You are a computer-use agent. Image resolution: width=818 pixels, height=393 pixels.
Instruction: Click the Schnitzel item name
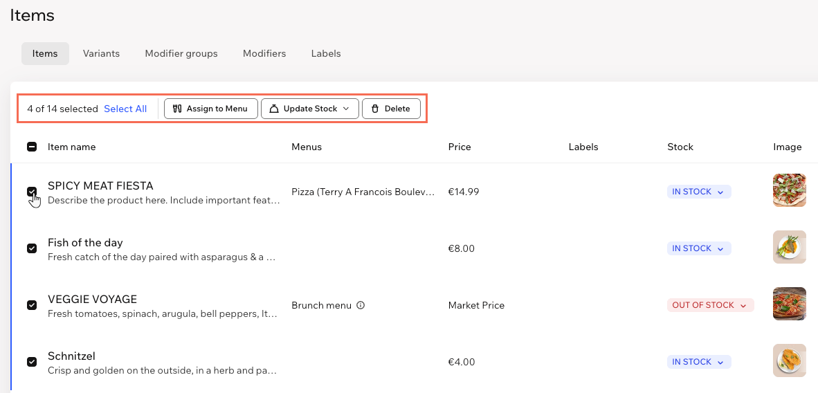click(x=71, y=356)
